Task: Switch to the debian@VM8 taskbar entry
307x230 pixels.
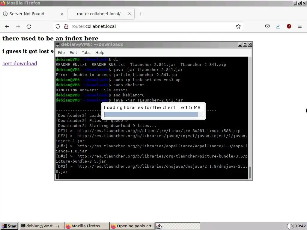Action: pyautogui.click(x=42, y=226)
